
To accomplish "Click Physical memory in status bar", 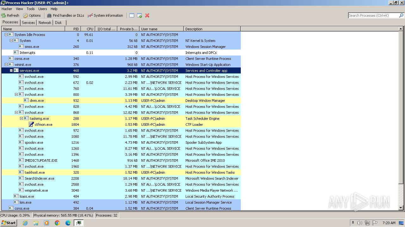I will pos(63,216).
